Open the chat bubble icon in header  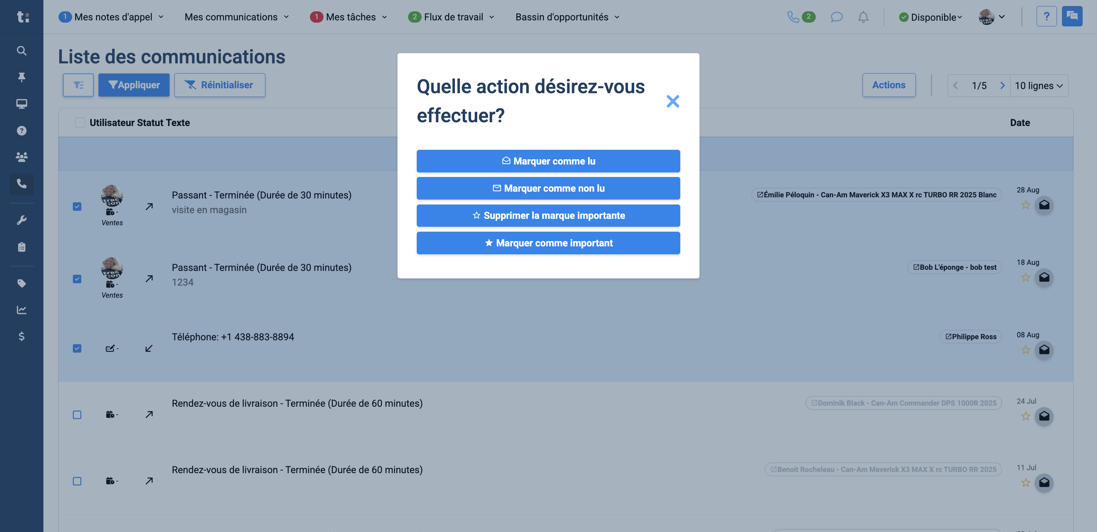point(837,17)
